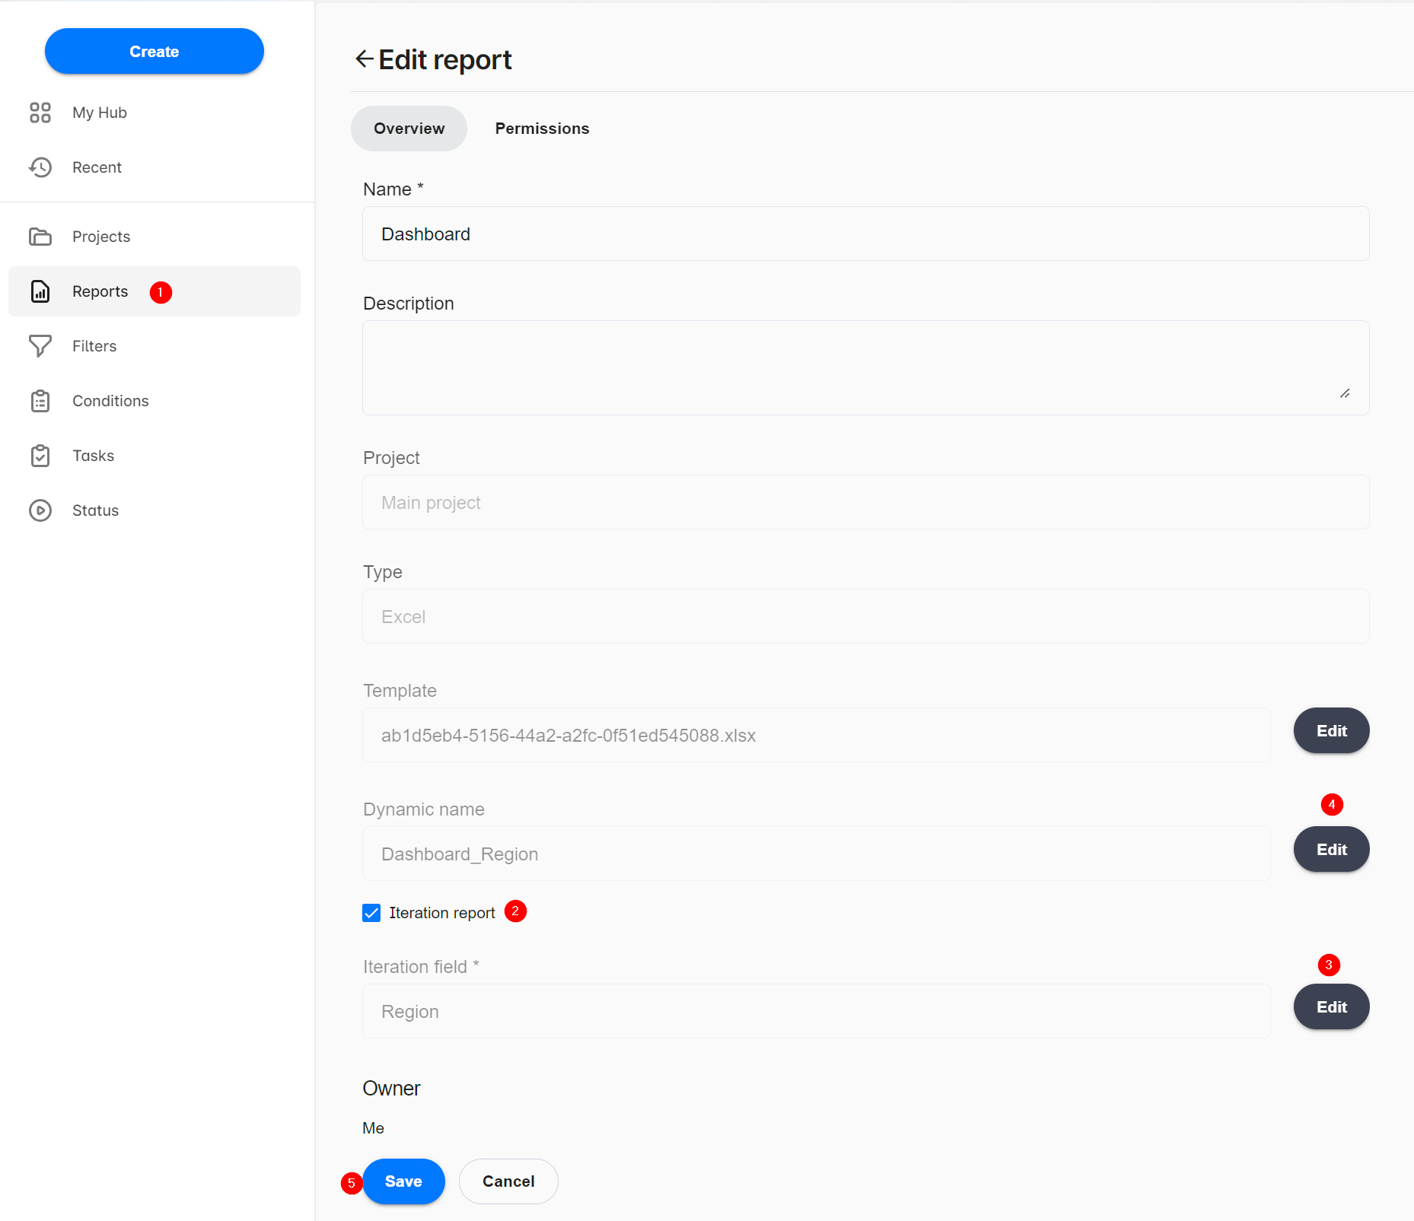The width and height of the screenshot is (1414, 1221).
Task: Check the Status section
Action: pos(96,510)
